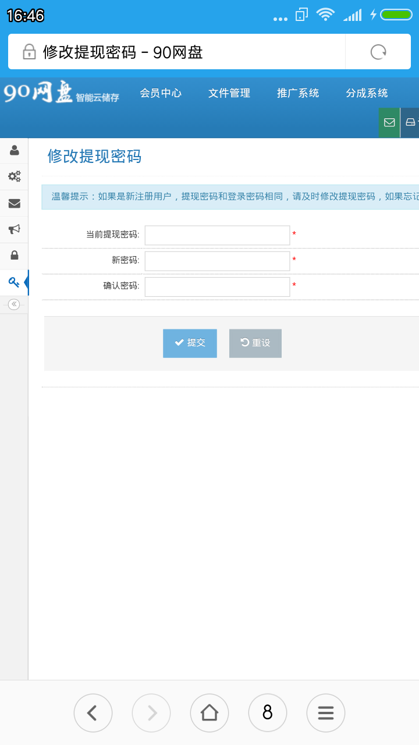Focus the 新密码 input field
The image size is (419, 745).
(217, 261)
